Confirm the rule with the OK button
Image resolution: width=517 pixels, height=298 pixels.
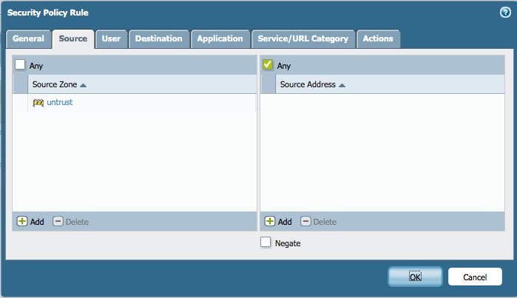point(415,277)
